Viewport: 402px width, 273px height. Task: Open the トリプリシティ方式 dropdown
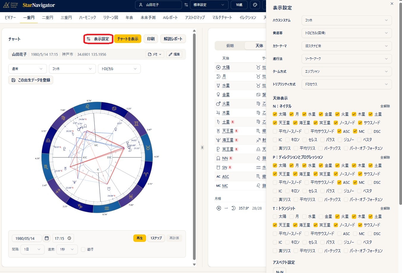(346, 84)
